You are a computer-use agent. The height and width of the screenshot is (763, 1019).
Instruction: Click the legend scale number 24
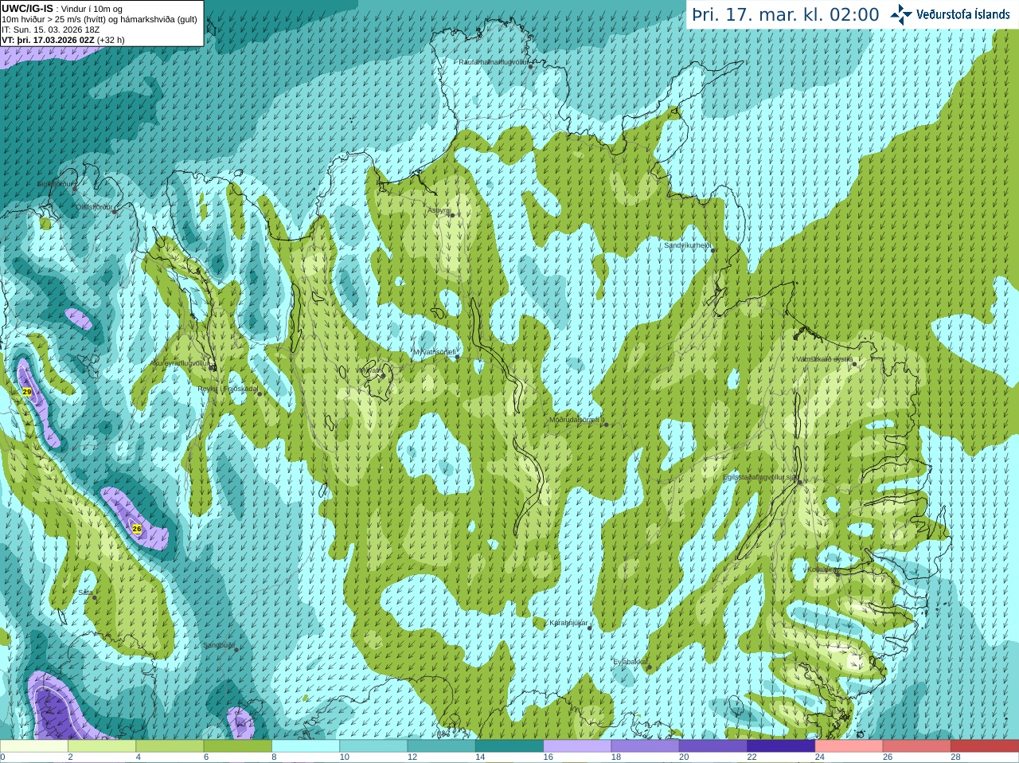click(x=820, y=757)
